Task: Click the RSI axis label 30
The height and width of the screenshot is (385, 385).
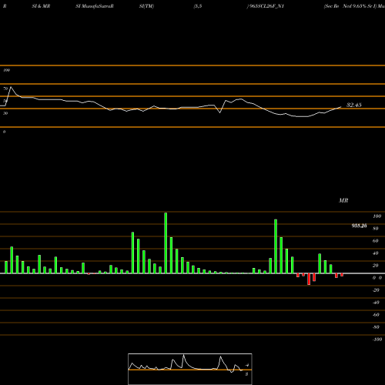Action: [x=5, y=113]
